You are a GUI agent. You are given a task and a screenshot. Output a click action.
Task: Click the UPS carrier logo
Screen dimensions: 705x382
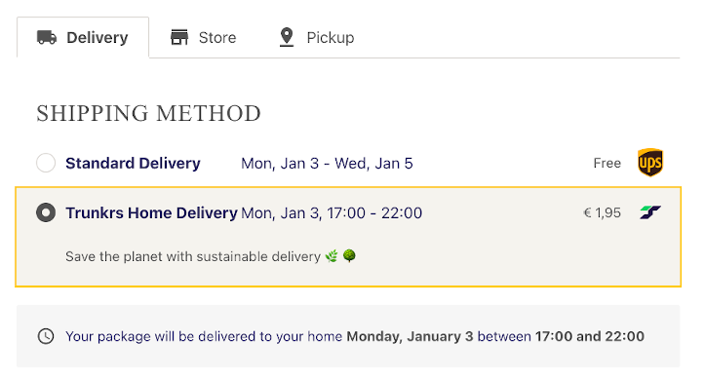[x=650, y=162]
